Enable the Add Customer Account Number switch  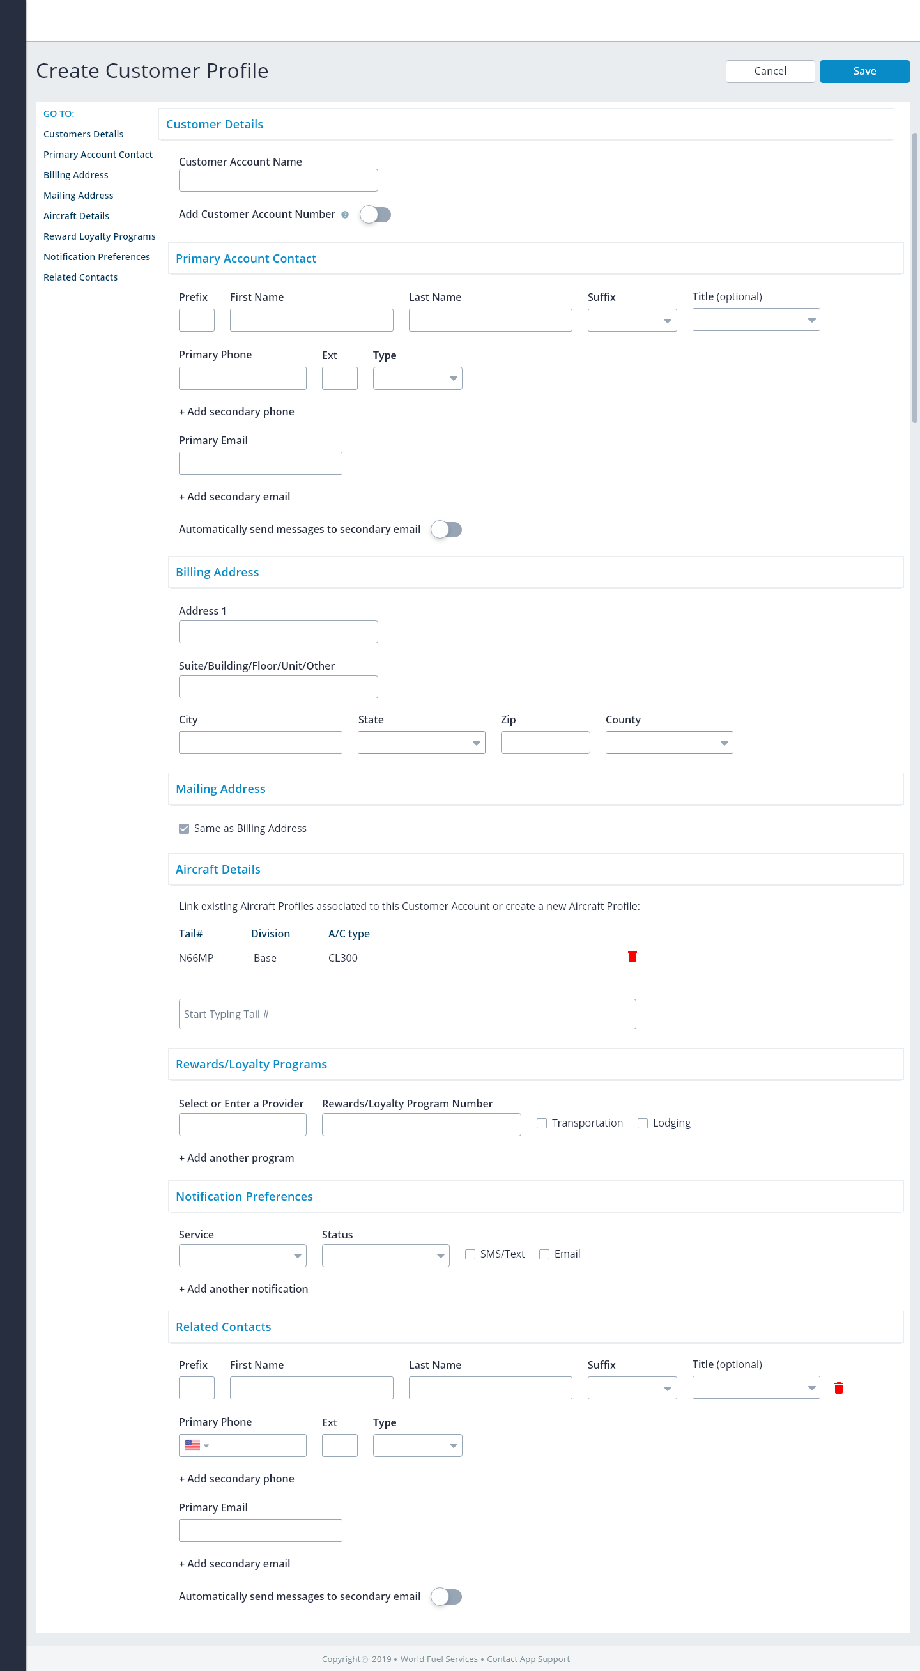pos(376,215)
